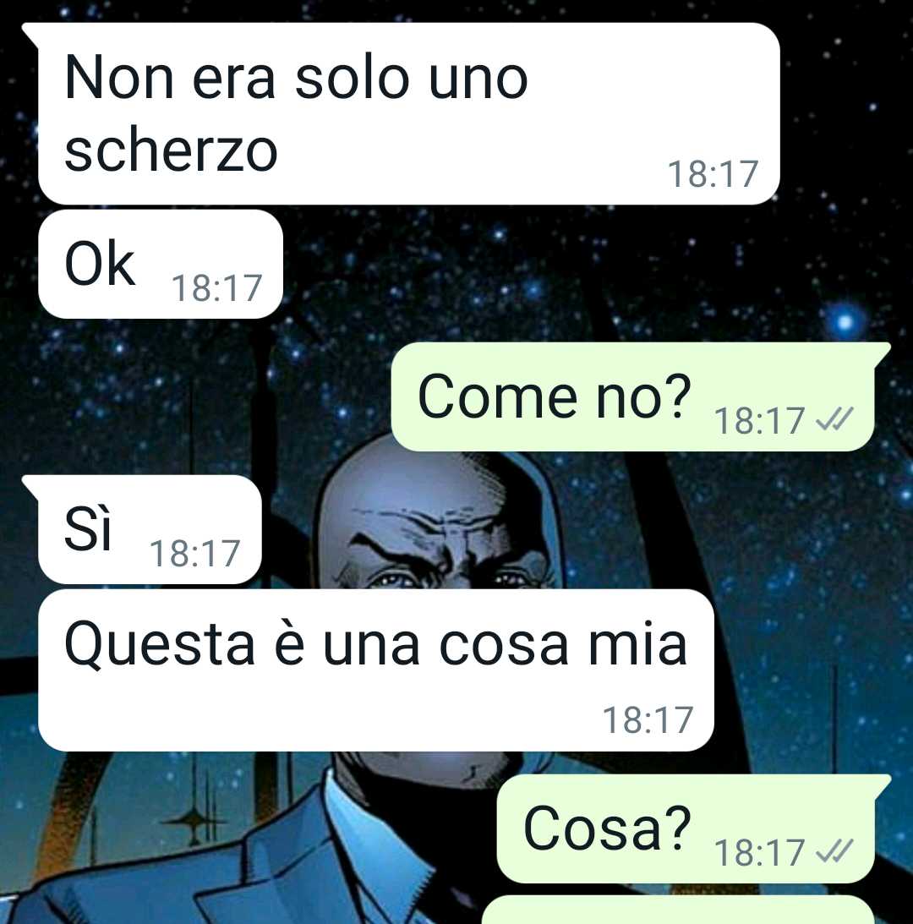Click the 18:17 timestamp beside "Come no?"
The width and height of the screenshot is (913, 924).
pyautogui.click(x=759, y=421)
